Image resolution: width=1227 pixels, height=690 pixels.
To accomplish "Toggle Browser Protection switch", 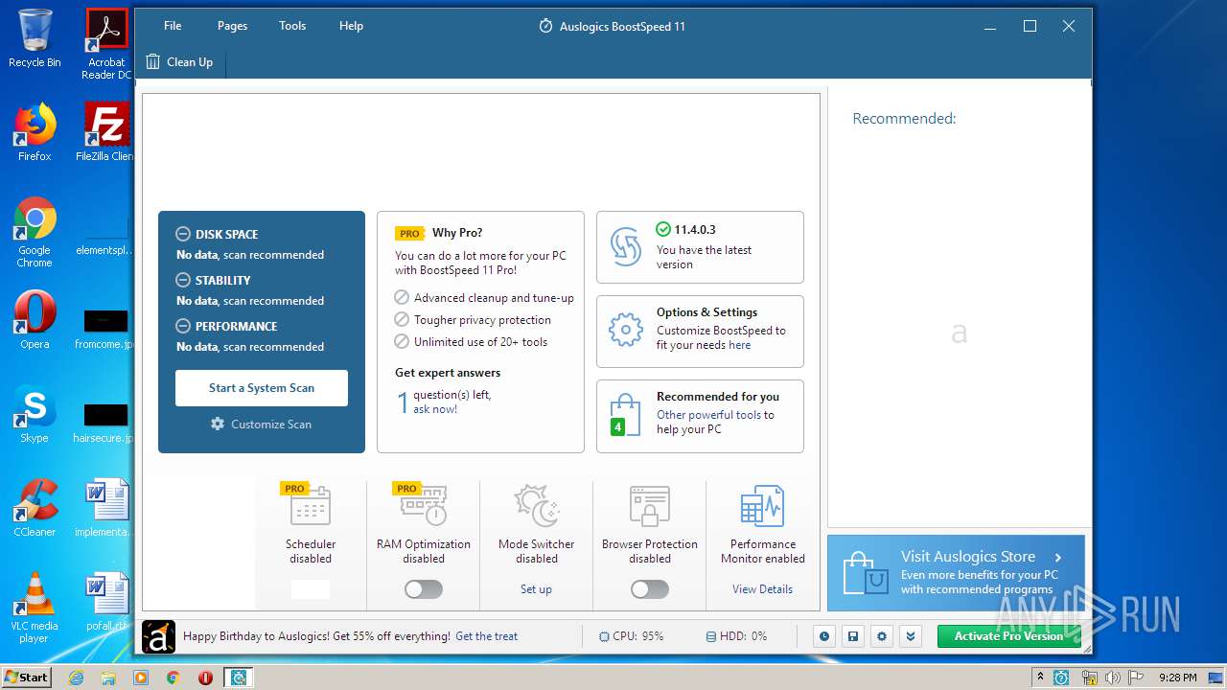I will (650, 589).
